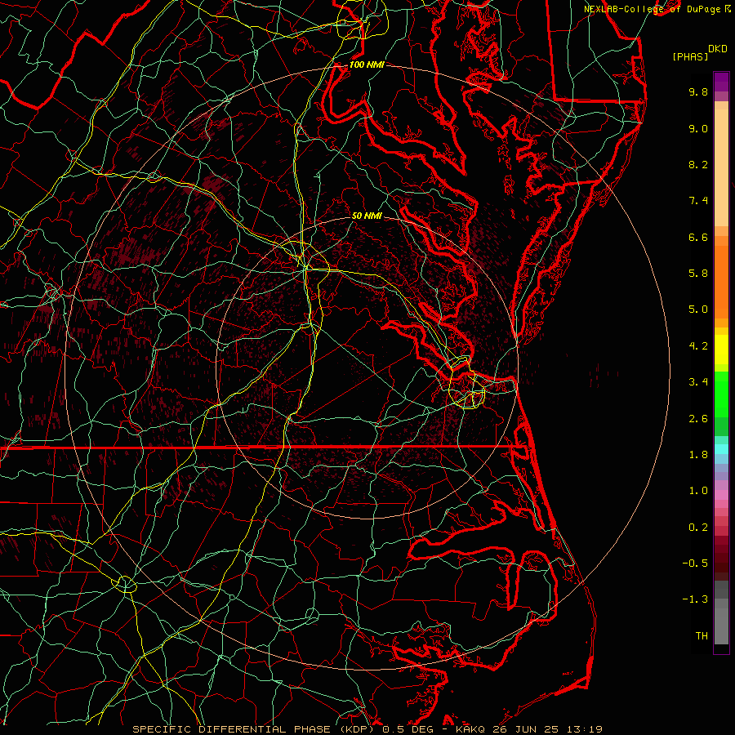The height and width of the screenshot is (735, 735).
Task: Click the 3.4 legend value
Action: 698,382
